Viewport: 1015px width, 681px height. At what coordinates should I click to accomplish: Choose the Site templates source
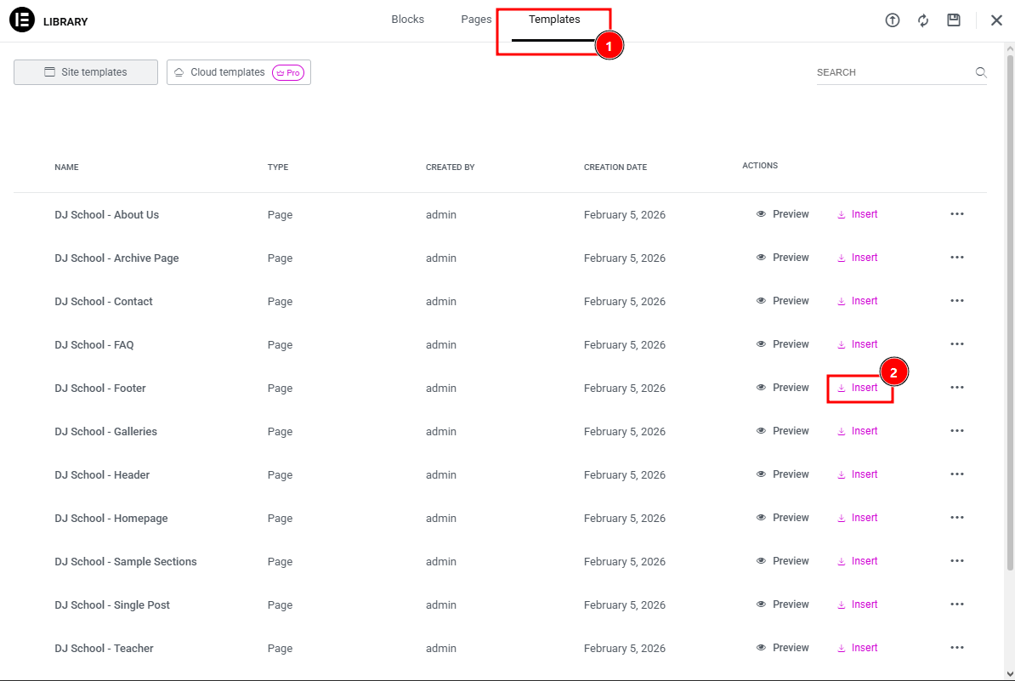click(86, 72)
